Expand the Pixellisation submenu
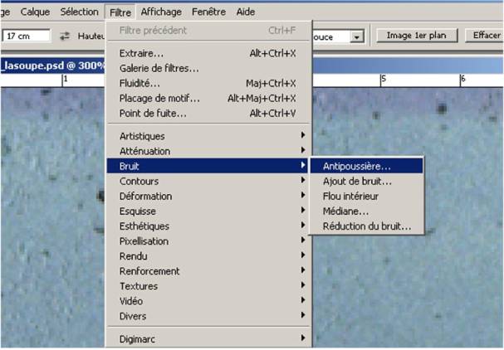504x350 pixels. 208,241
